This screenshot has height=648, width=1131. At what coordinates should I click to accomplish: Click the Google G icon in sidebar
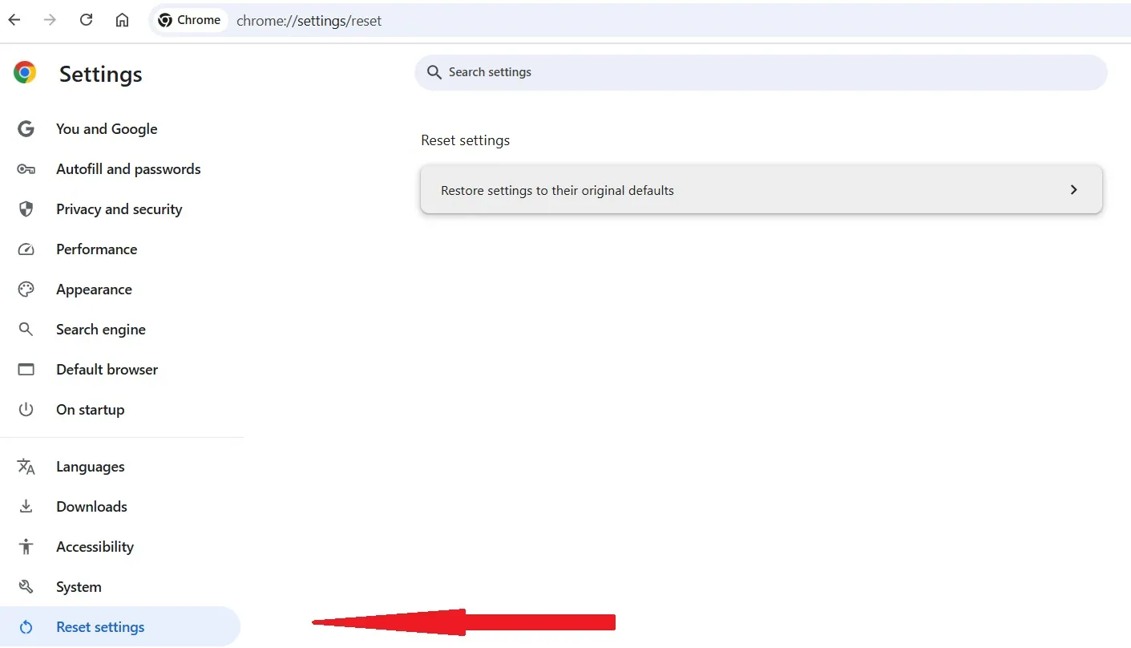click(26, 129)
